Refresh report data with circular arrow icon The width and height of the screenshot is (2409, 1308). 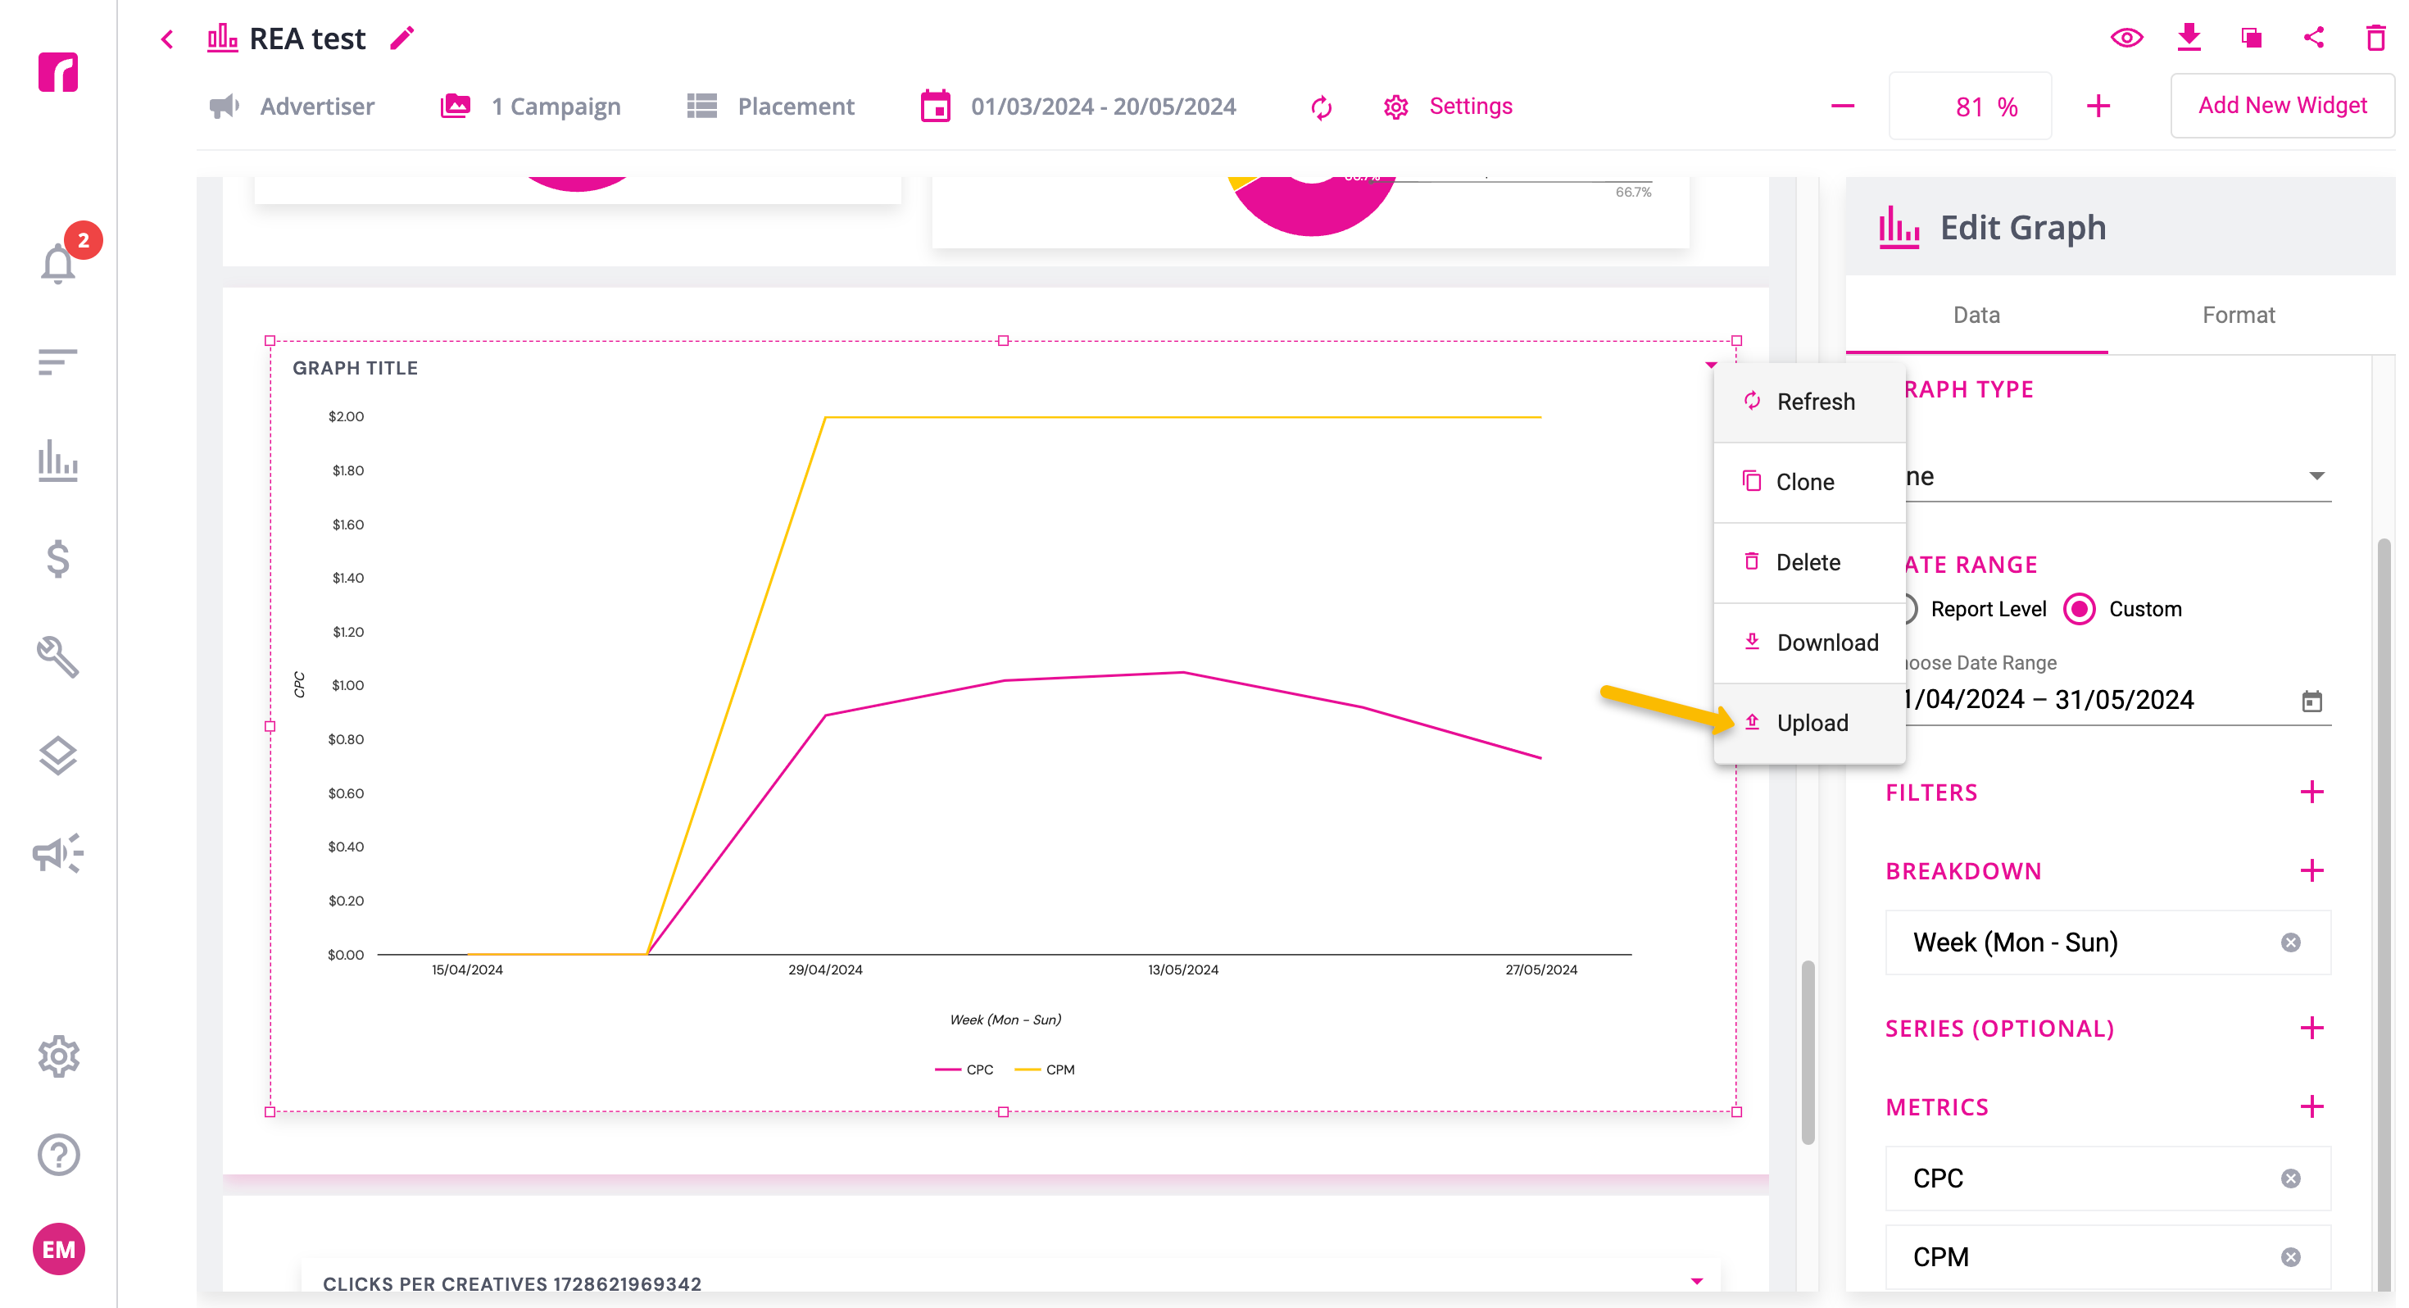coord(1321,107)
